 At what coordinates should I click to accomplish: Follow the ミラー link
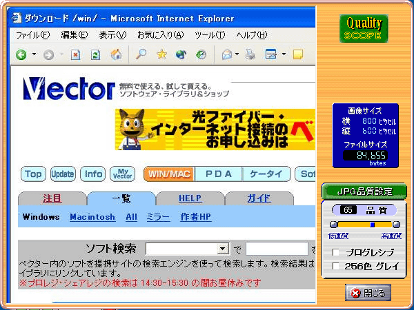pos(158,217)
